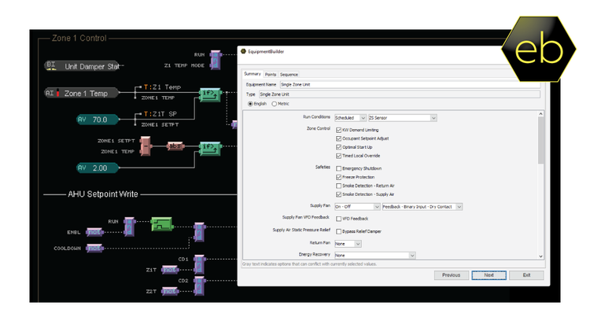Enable the Emergency Shutdown checkbox
The width and height of the screenshot is (590, 332).
(x=338, y=168)
